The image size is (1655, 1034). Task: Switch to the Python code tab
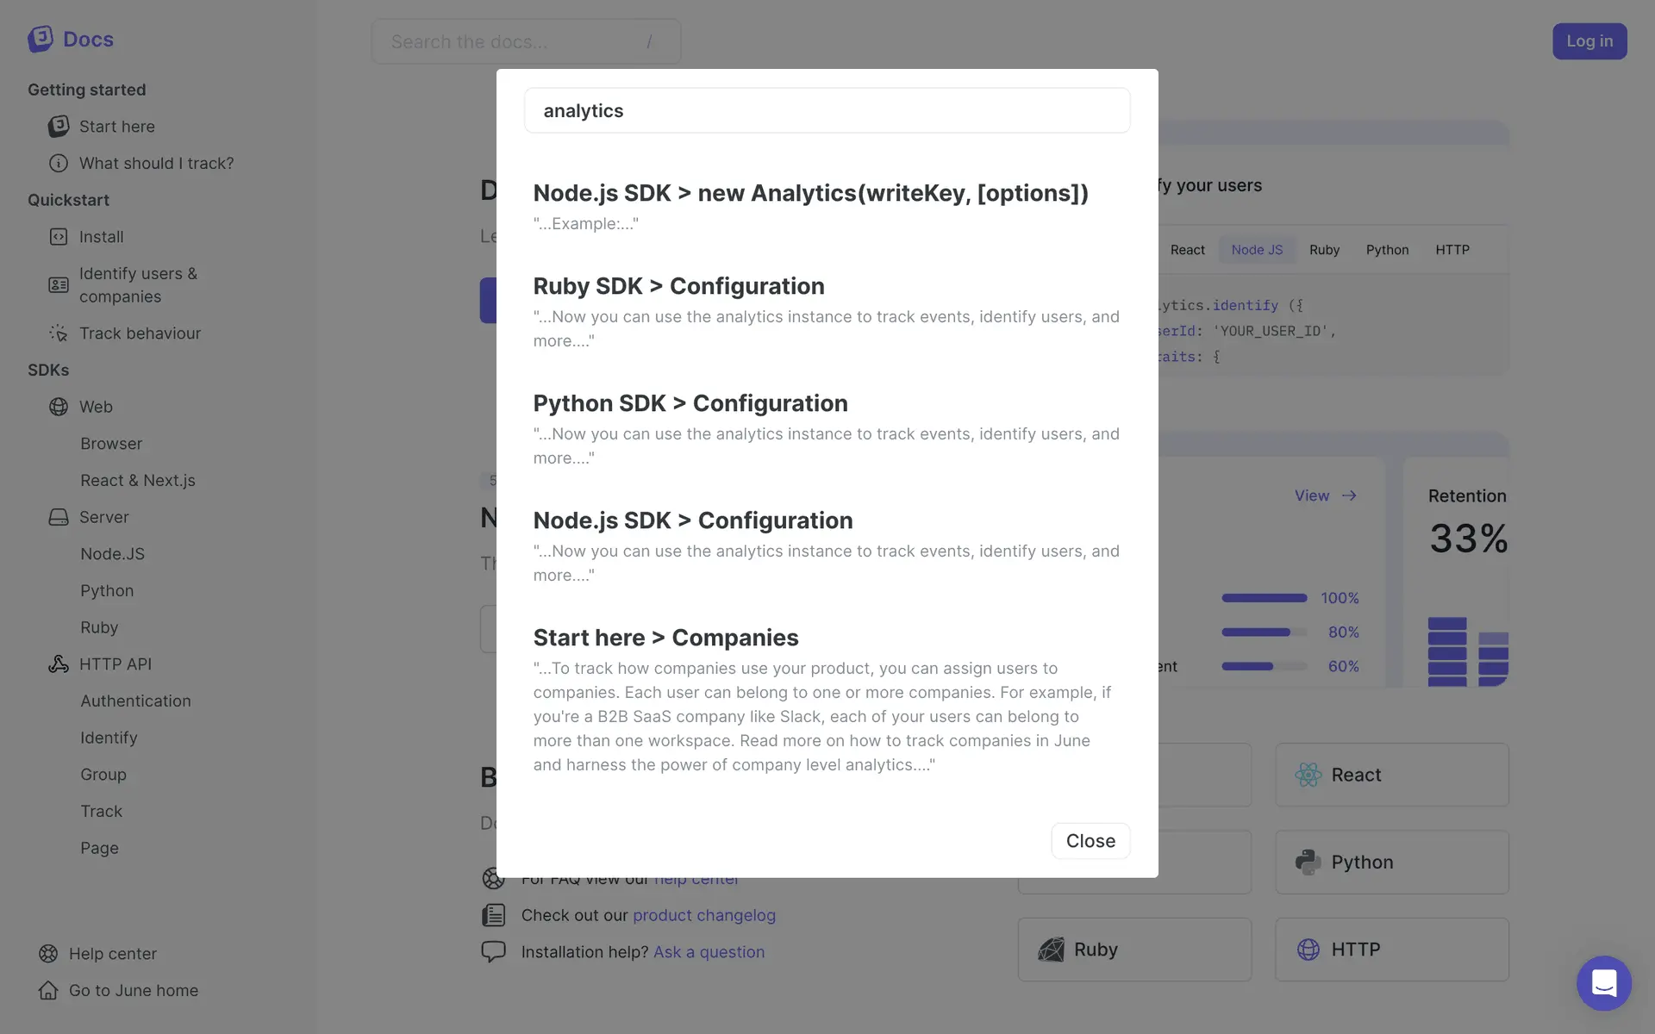(1387, 250)
